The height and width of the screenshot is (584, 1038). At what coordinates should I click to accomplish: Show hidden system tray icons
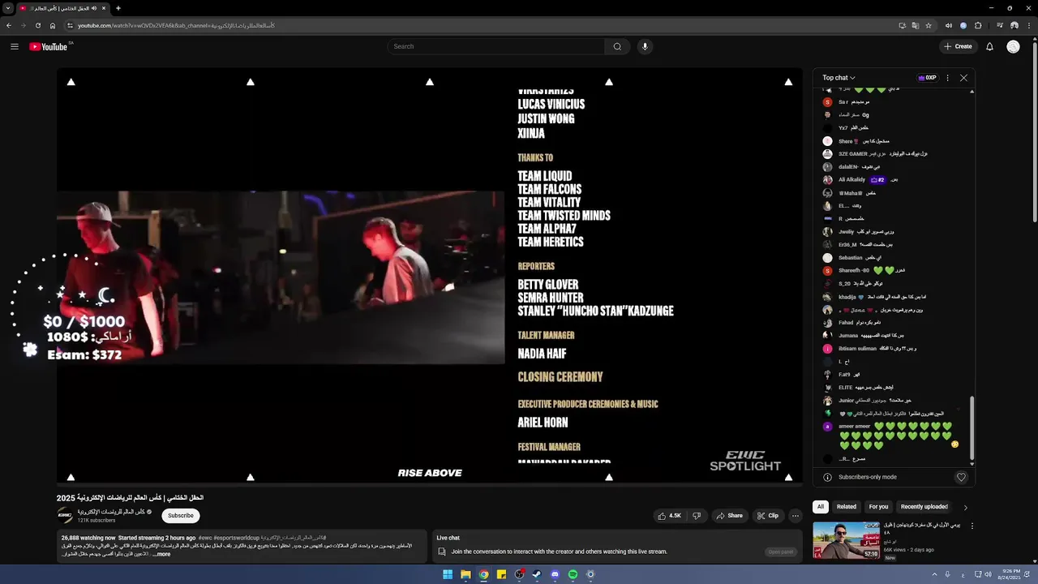(x=934, y=574)
